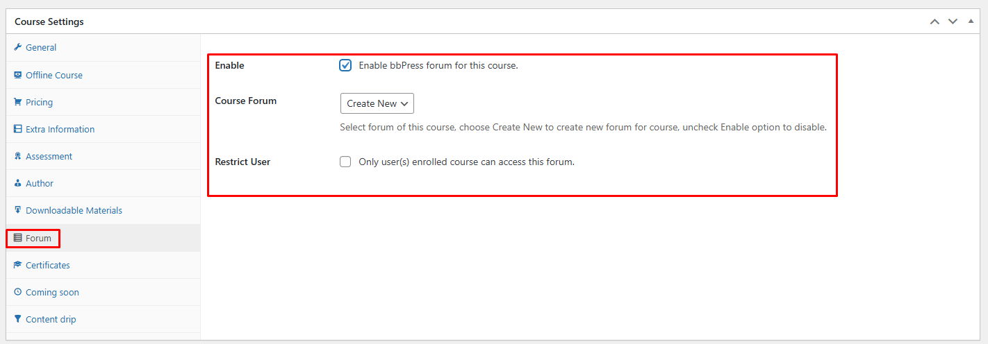Click the shopping cart Pricing icon
988x344 pixels.
pos(18,102)
